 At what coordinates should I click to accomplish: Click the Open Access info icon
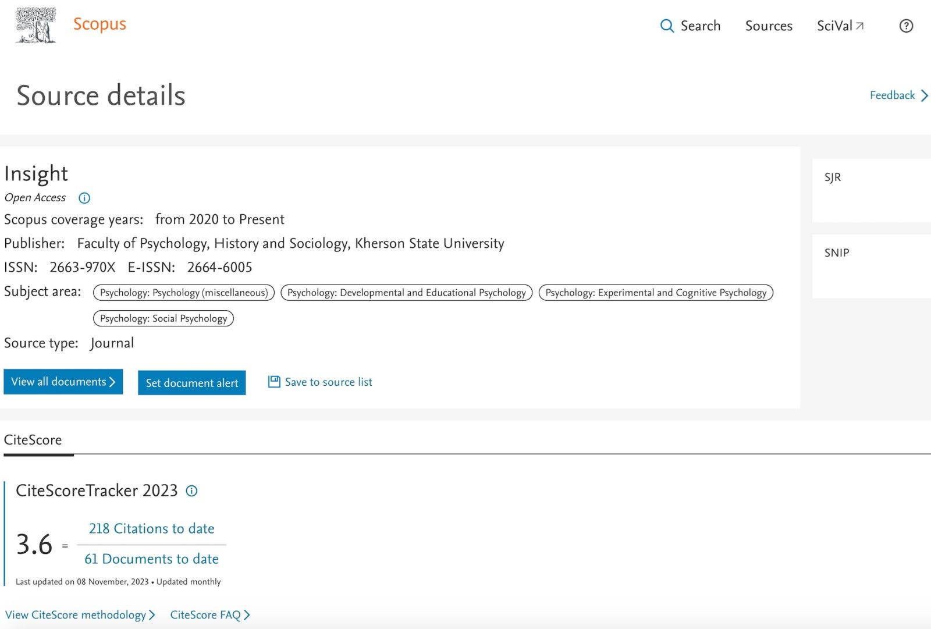click(84, 198)
